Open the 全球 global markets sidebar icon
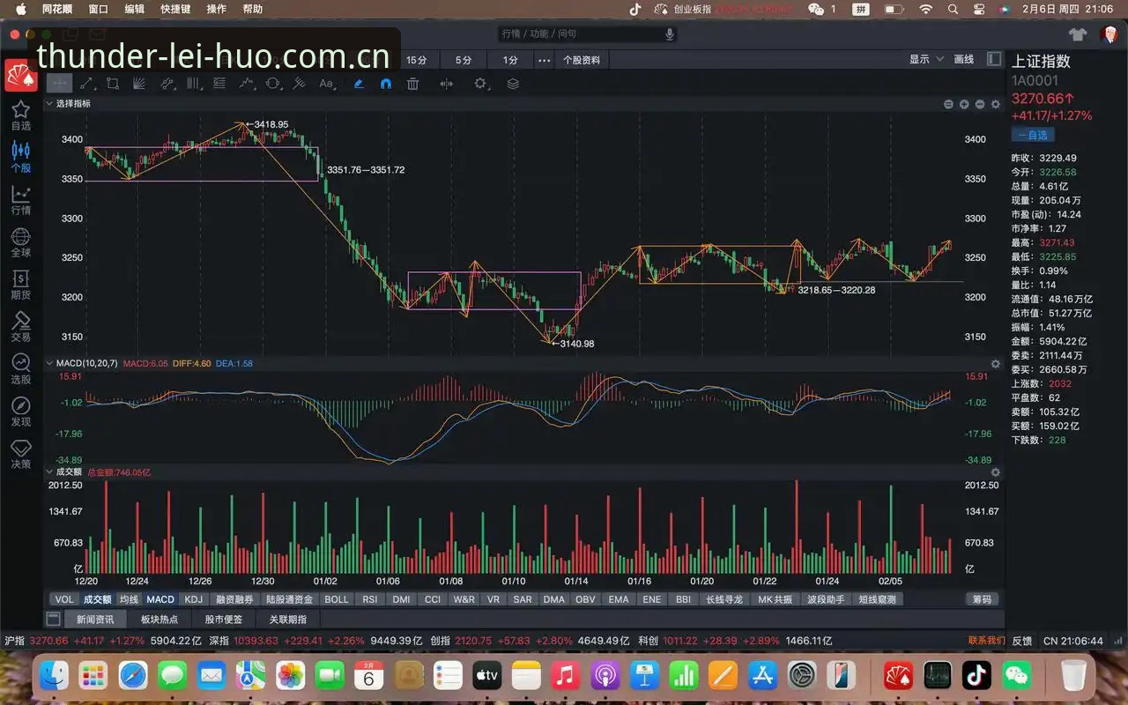Screen dimensions: 1128x705 [x=20, y=241]
